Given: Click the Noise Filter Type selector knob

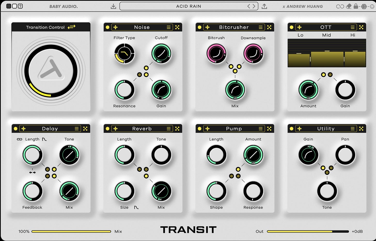Looking at the screenshot, I should coord(124,53).
